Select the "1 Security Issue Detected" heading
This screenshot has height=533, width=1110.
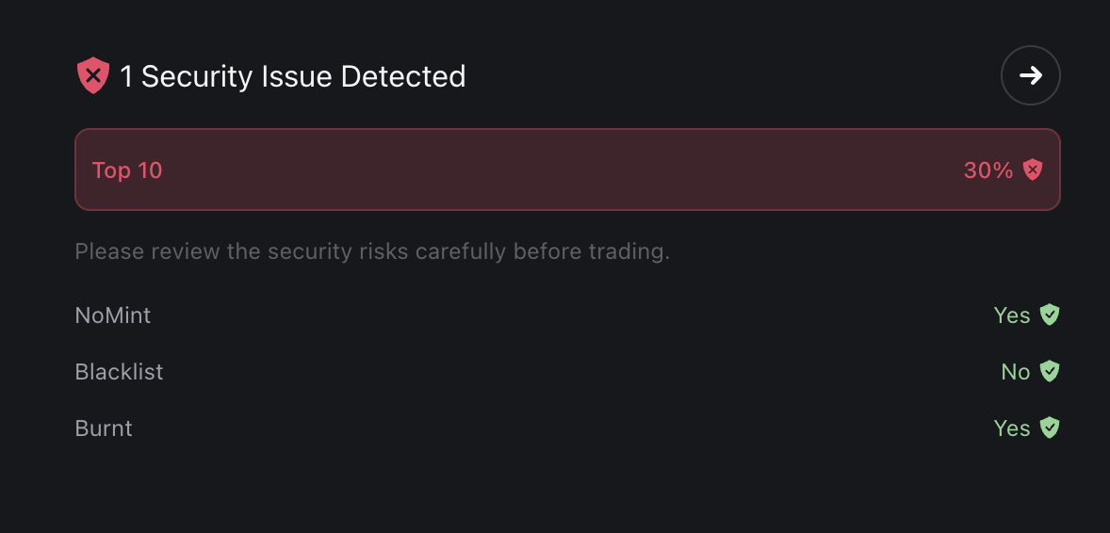click(292, 76)
